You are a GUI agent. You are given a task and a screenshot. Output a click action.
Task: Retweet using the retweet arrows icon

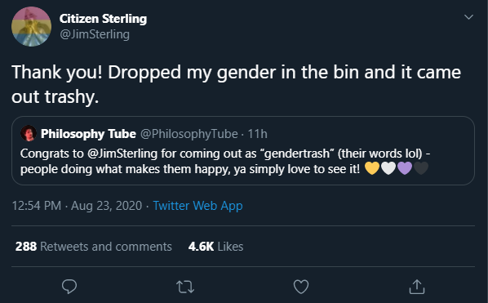point(185,287)
